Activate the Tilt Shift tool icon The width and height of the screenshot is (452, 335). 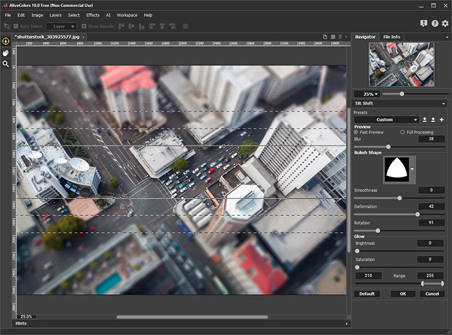click(6, 41)
